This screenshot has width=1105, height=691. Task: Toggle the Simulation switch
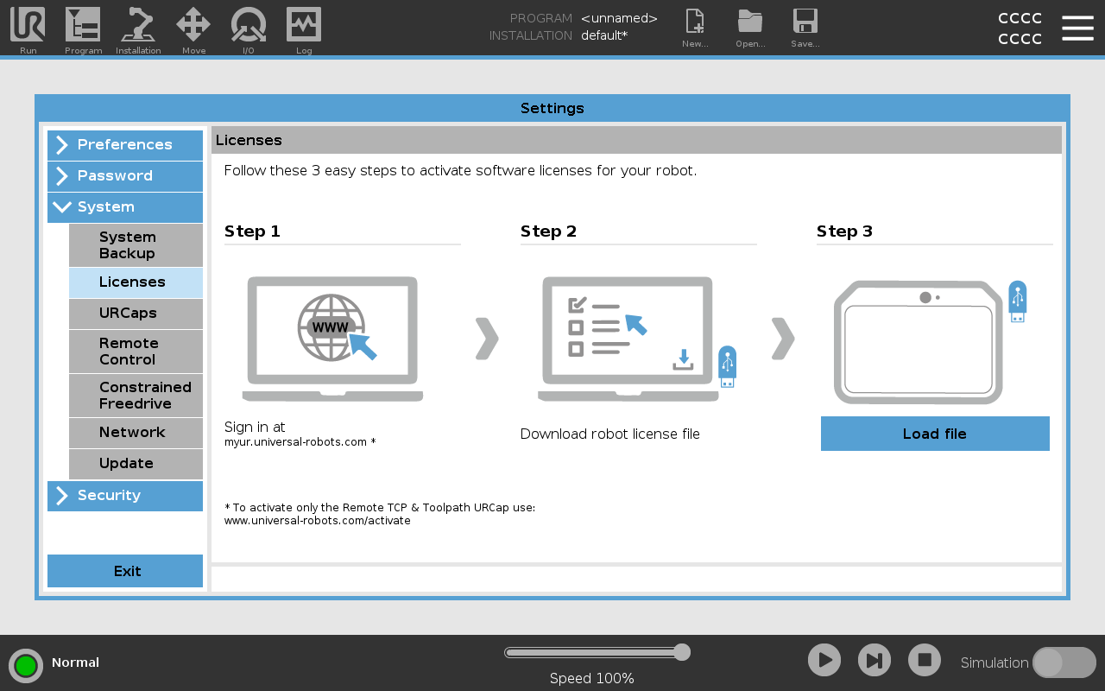point(1064,662)
